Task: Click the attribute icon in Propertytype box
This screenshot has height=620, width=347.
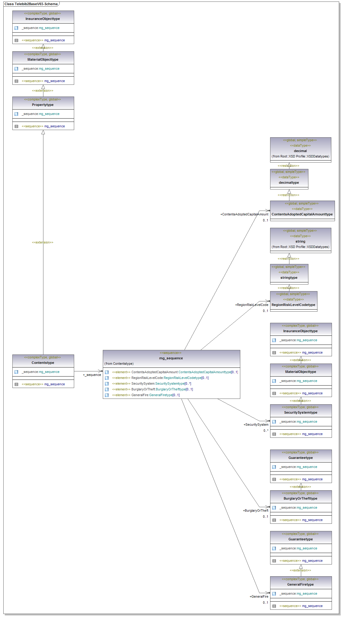Action: pos(16,114)
